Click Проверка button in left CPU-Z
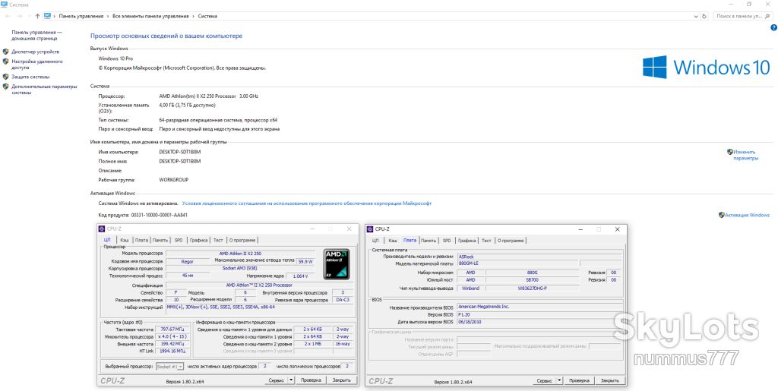 tap(311, 380)
